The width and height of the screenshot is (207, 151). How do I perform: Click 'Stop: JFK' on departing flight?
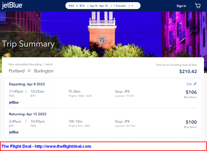(x=122, y=91)
